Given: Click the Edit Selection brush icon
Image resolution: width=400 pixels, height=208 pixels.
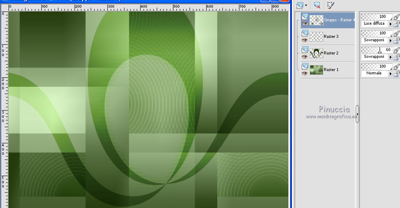Looking at the screenshot, I should tap(331, 5).
